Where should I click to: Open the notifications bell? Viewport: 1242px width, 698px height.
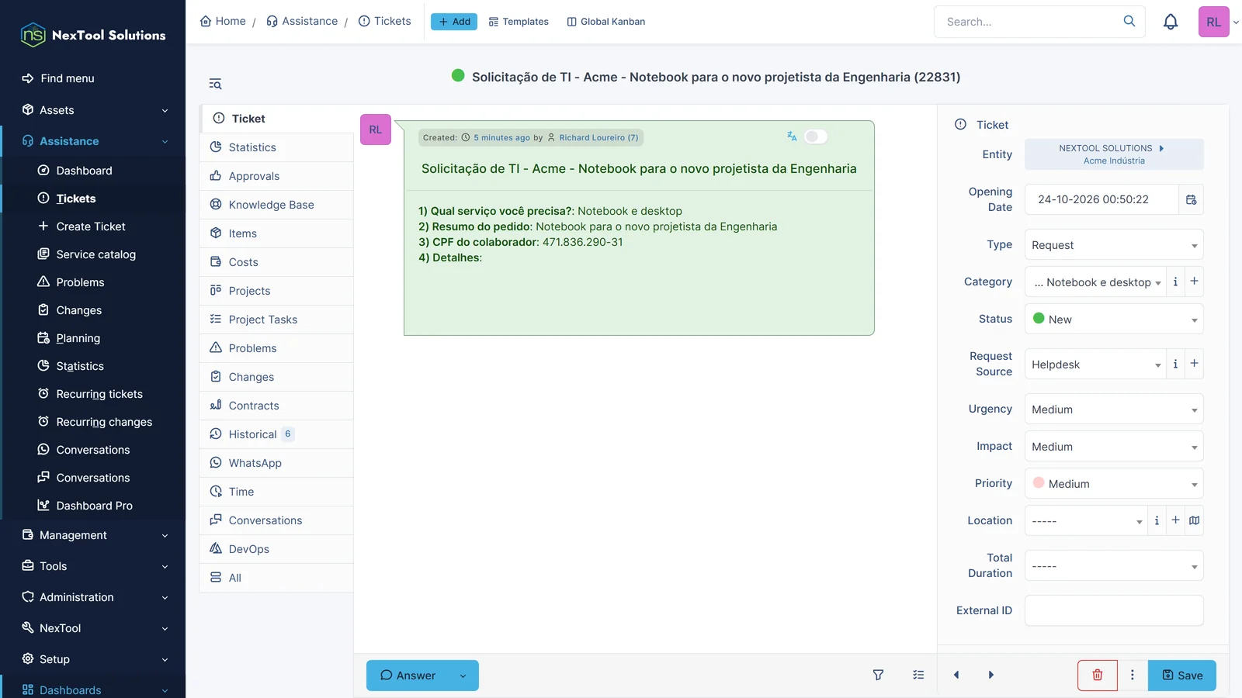point(1170,22)
